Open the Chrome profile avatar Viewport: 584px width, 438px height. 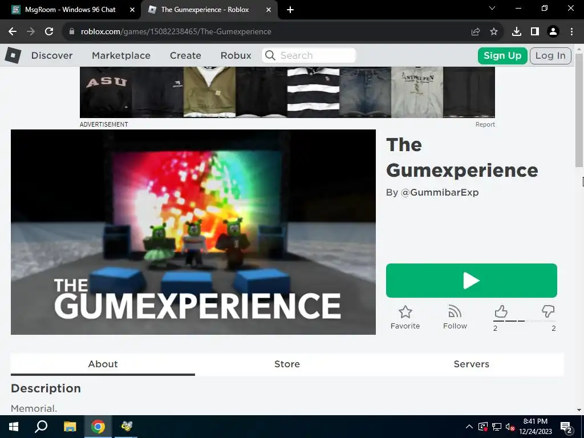click(553, 32)
